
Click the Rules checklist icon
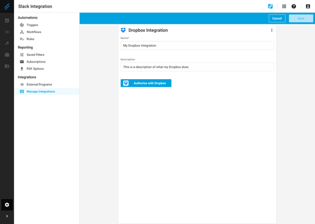(22, 39)
